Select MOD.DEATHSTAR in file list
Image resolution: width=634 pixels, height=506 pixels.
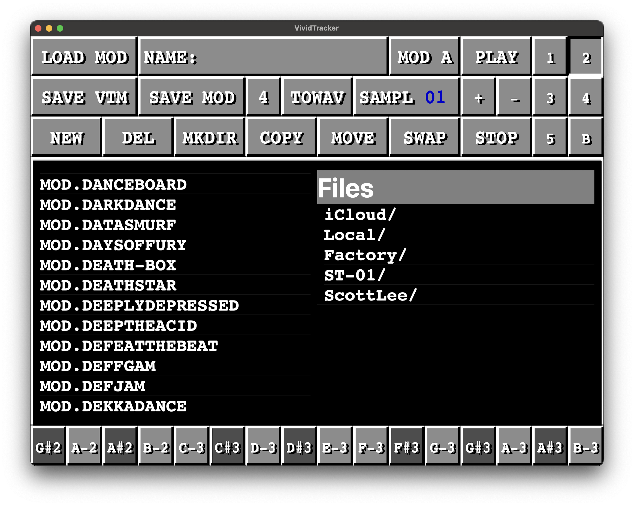tap(108, 285)
